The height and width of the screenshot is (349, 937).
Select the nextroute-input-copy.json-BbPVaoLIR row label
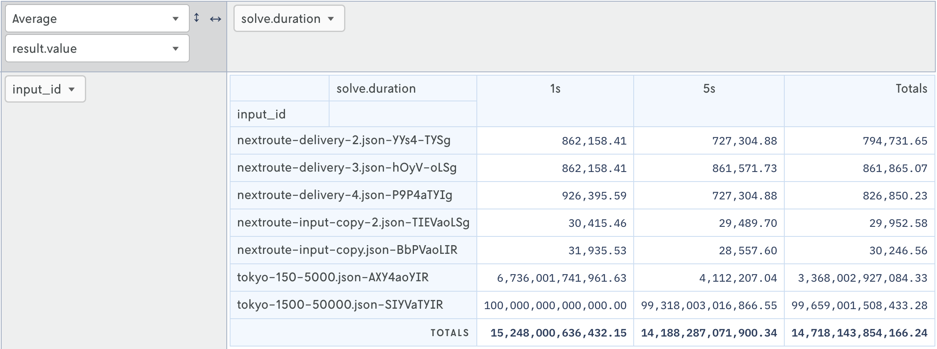(347, 250)
